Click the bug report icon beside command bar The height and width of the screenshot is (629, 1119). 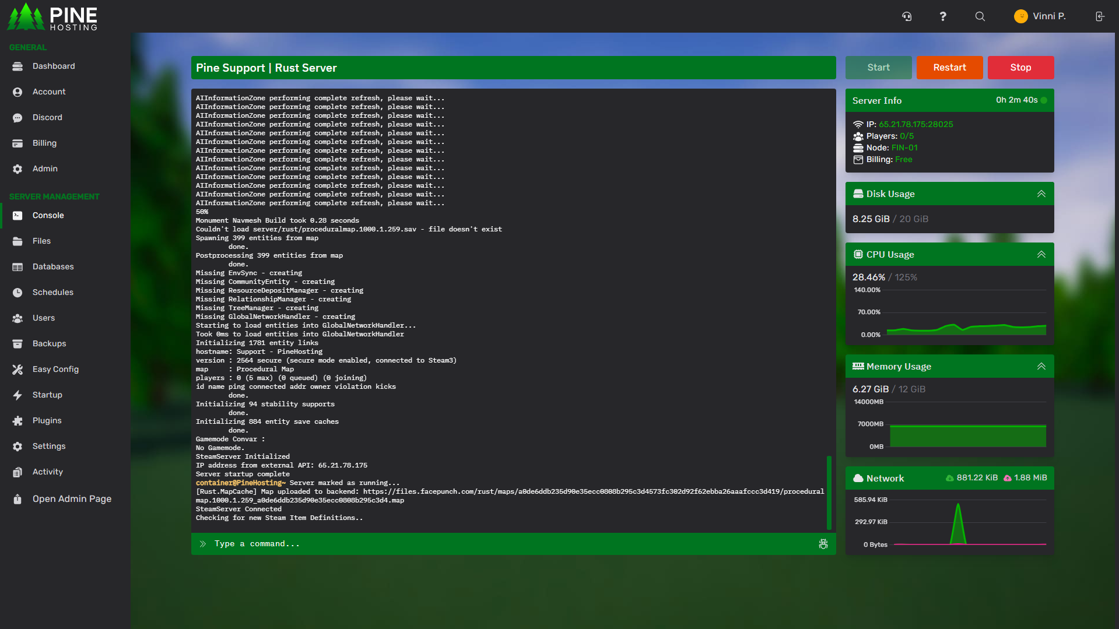tap(823, 544)
